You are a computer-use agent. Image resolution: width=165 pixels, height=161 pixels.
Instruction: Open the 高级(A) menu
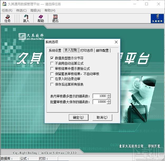[35, 11]
